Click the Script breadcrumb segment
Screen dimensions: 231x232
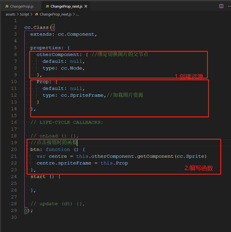(x=24, y=14)
